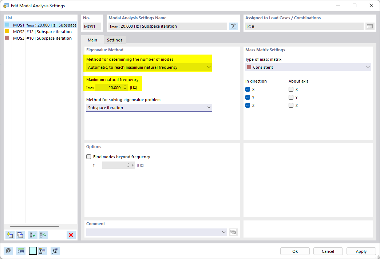Viewport: 380px width, 259px height.
Task: Uncheck the In direction X checkbox
Action: (248, 89)
